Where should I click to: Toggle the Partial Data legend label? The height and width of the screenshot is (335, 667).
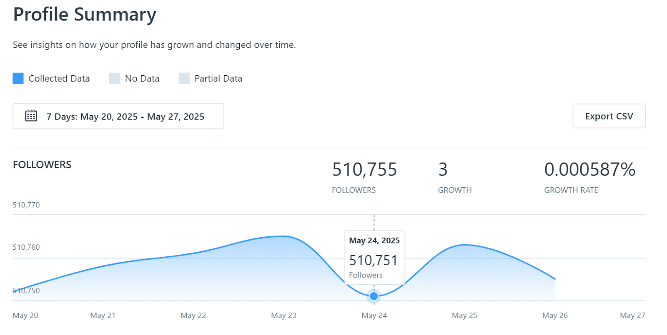(x=218, y=79)
